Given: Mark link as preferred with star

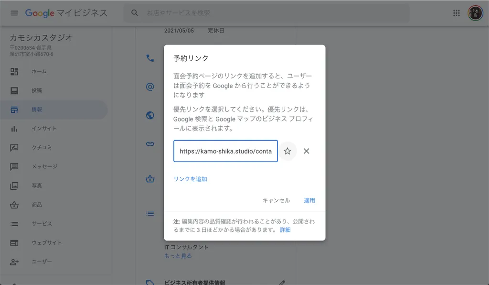Looking at the screenshot, I should (287, 151).
